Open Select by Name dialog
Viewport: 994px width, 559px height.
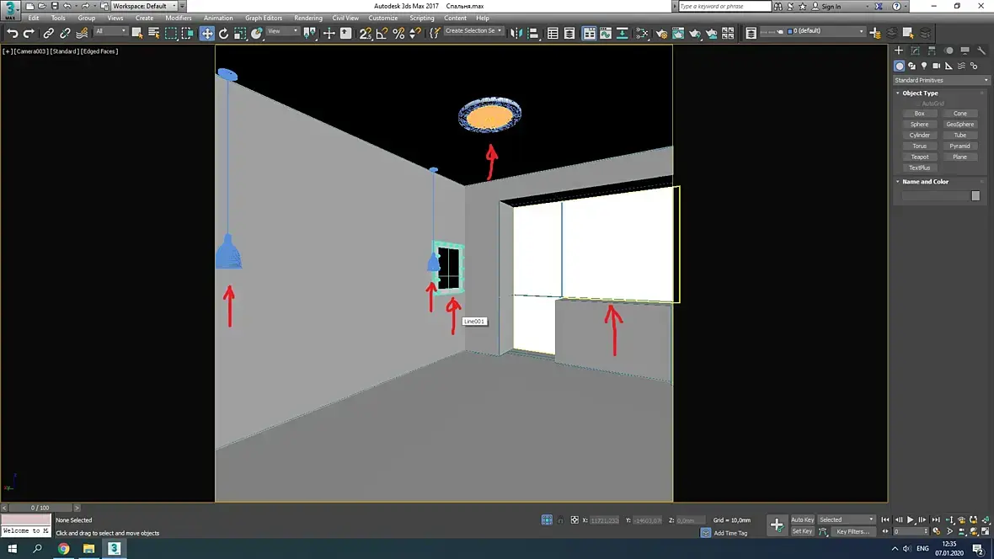coord(153,33)
